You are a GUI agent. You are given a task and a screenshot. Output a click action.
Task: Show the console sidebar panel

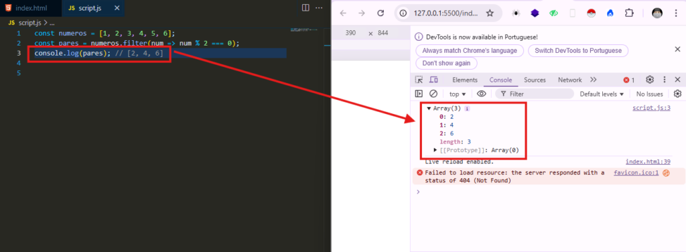[x=419, y=94]
